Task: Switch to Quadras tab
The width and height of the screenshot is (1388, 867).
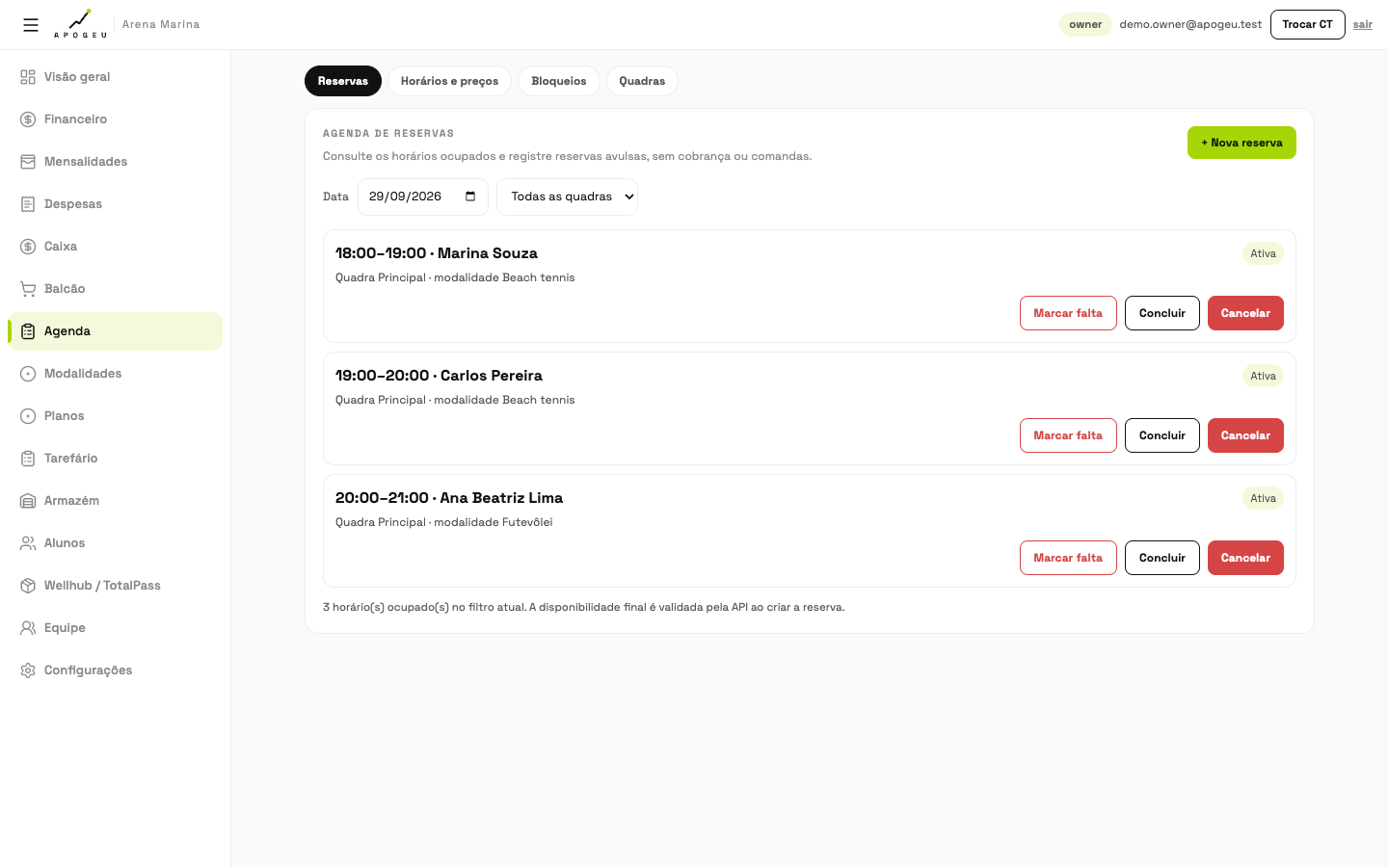Action: 642,81
